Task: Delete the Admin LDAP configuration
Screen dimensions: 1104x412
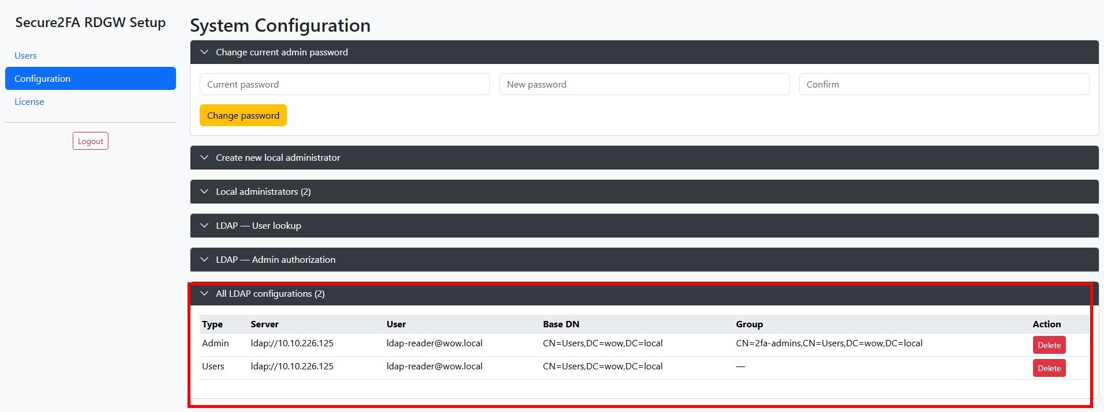Action: click(1049, 345)
